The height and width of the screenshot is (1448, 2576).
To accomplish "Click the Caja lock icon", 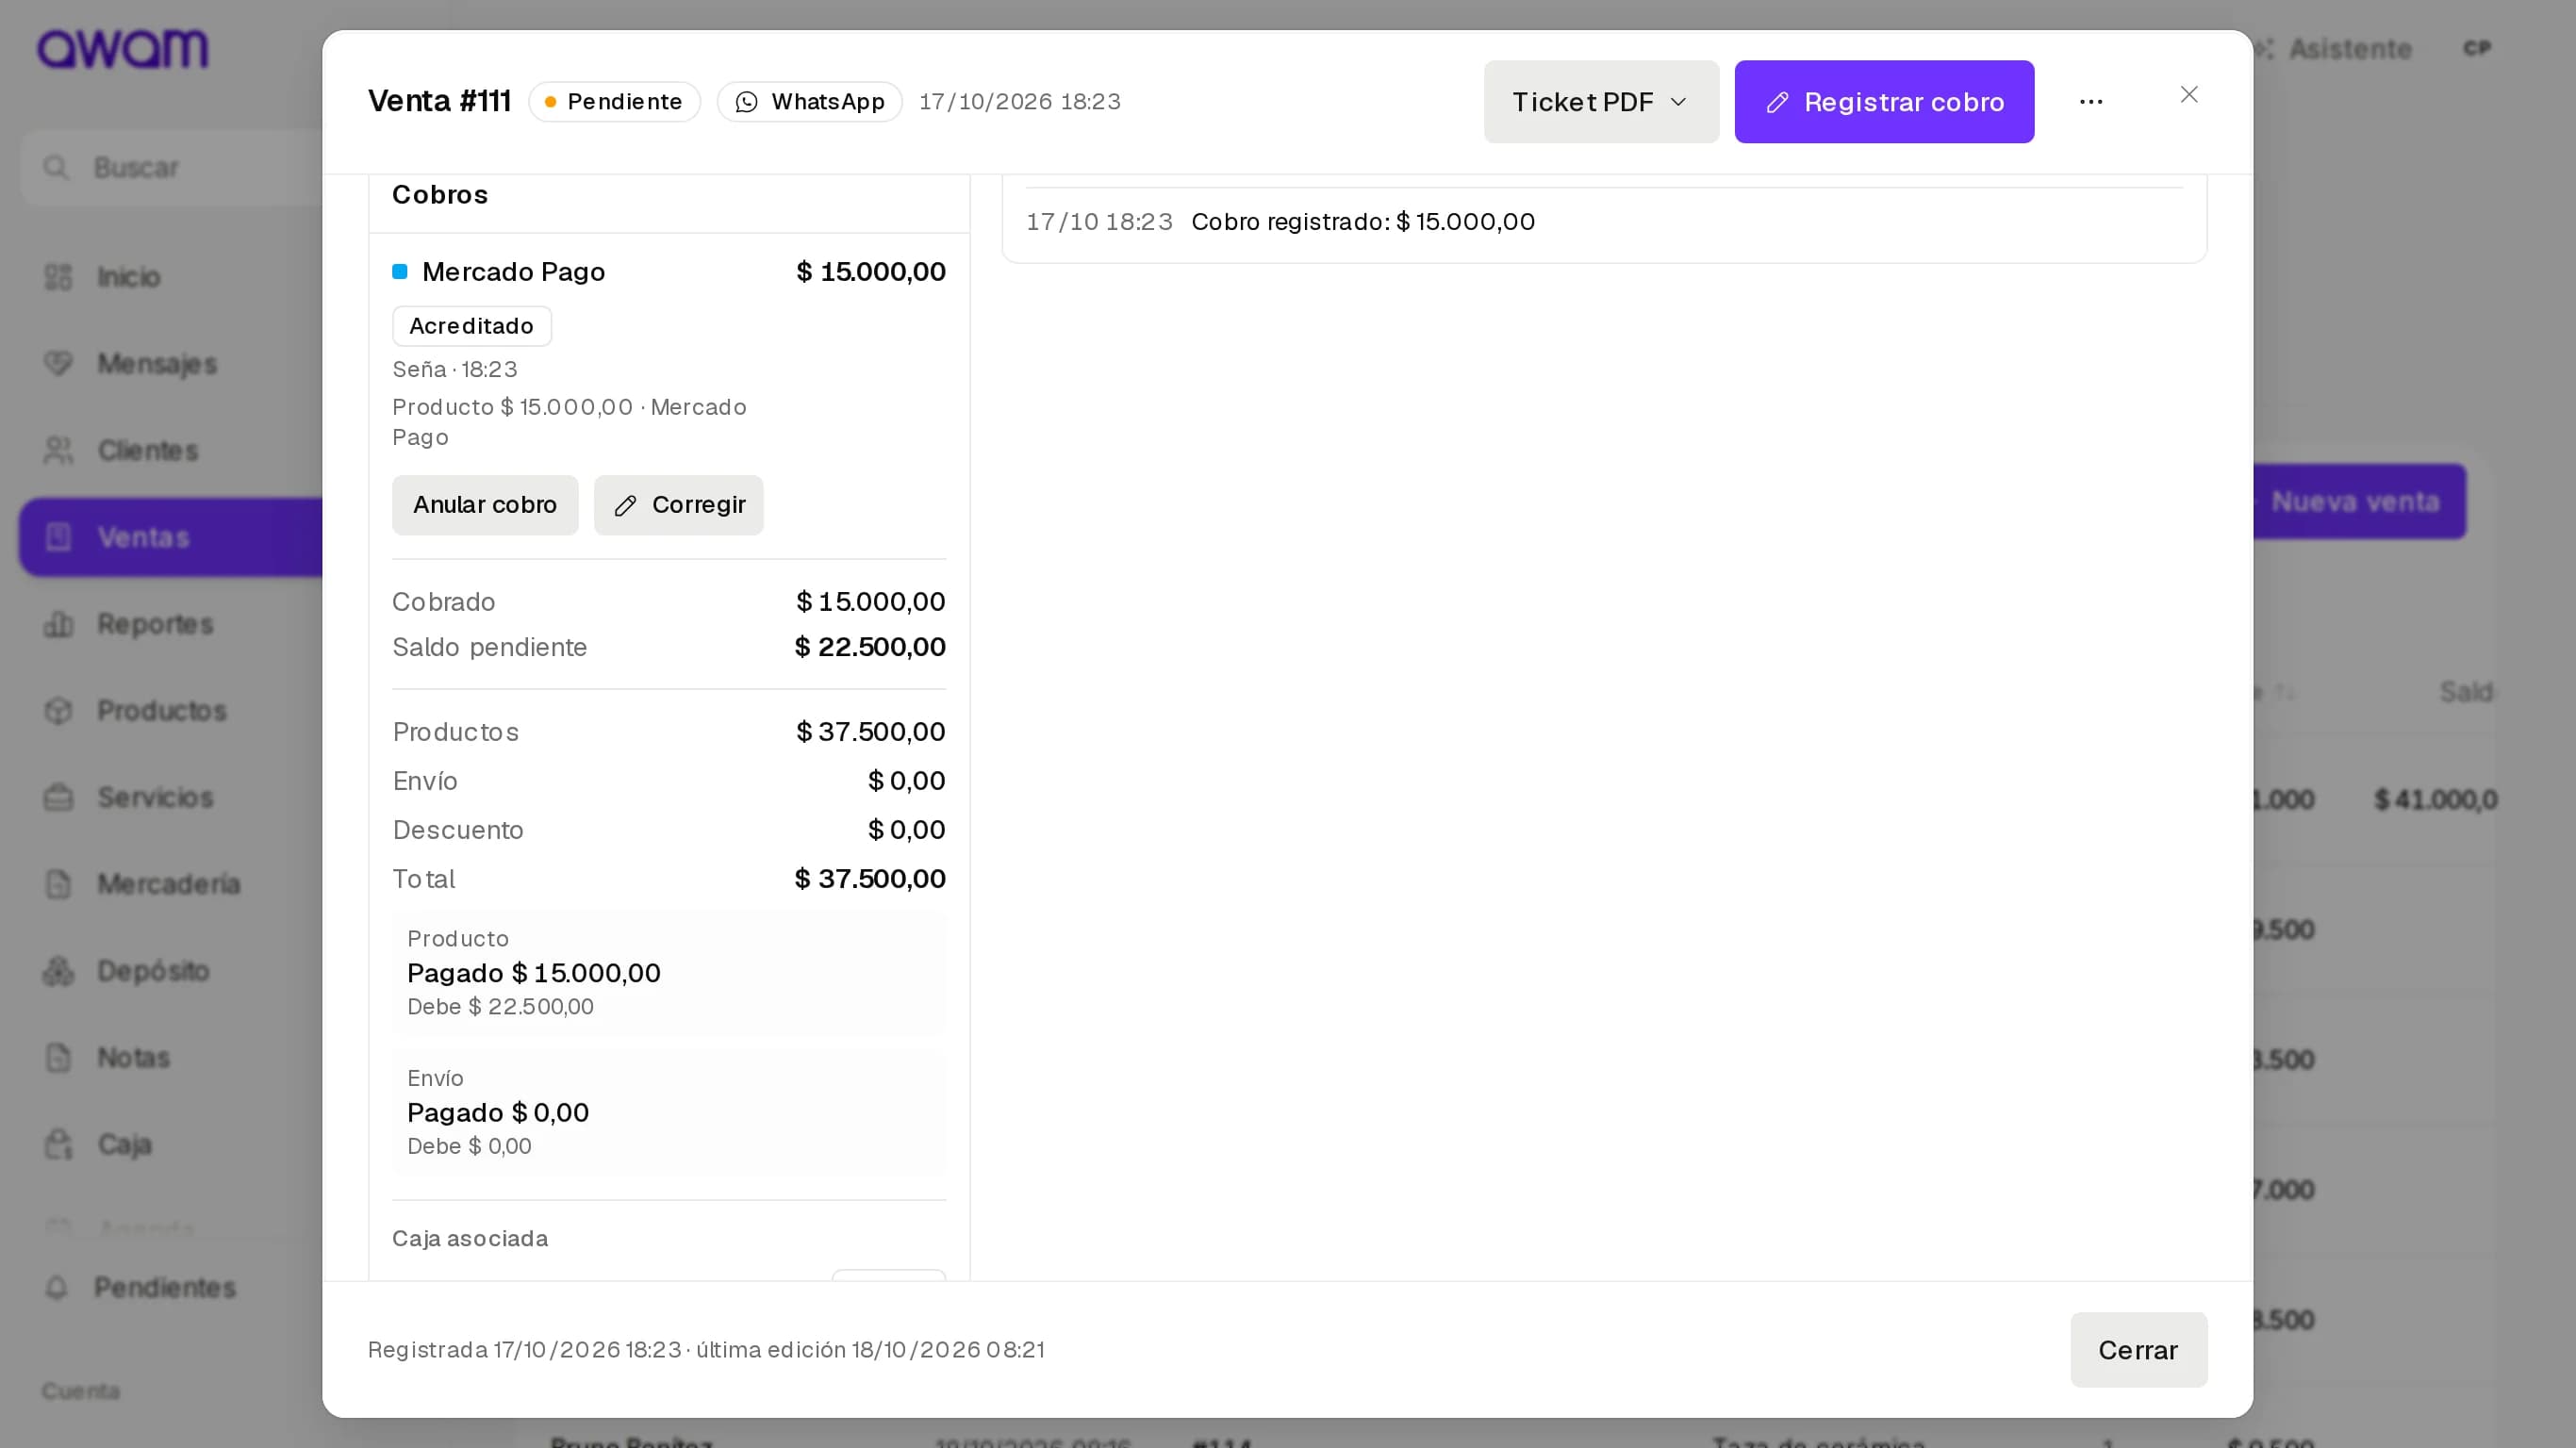I will [x=58, y=1144].
